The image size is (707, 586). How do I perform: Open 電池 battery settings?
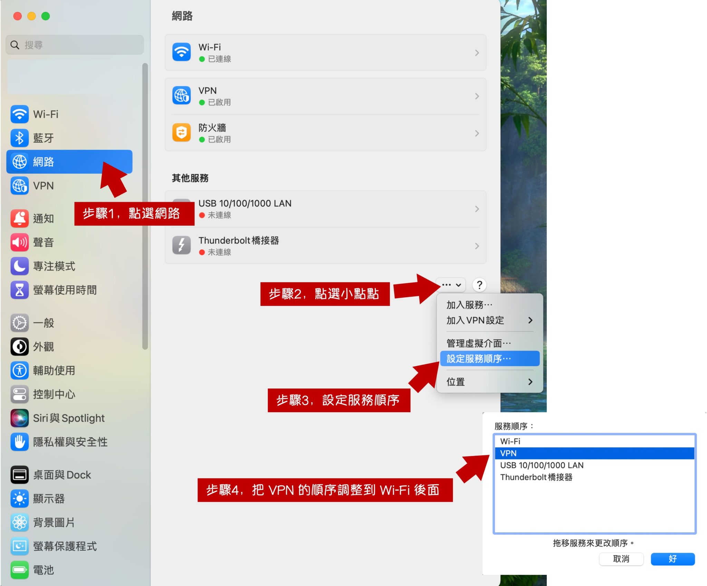69,570
